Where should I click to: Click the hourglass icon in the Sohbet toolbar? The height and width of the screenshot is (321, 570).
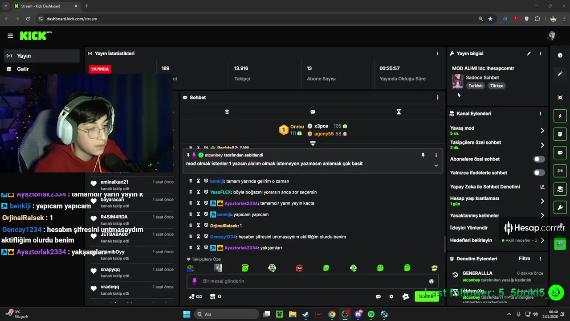click(x=399, y=112)
